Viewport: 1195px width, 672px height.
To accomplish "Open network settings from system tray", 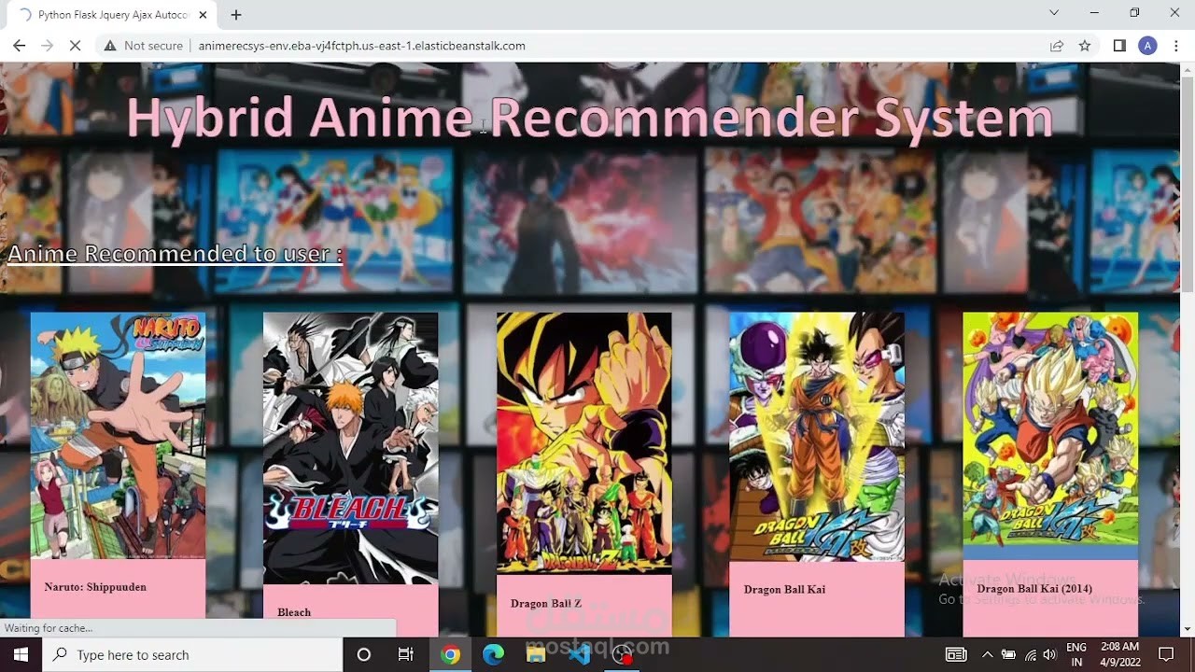I will (x=1030, y=654).
